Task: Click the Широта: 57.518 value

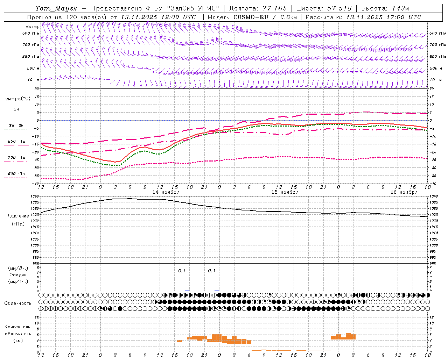Action: click(x=324, y=8)
